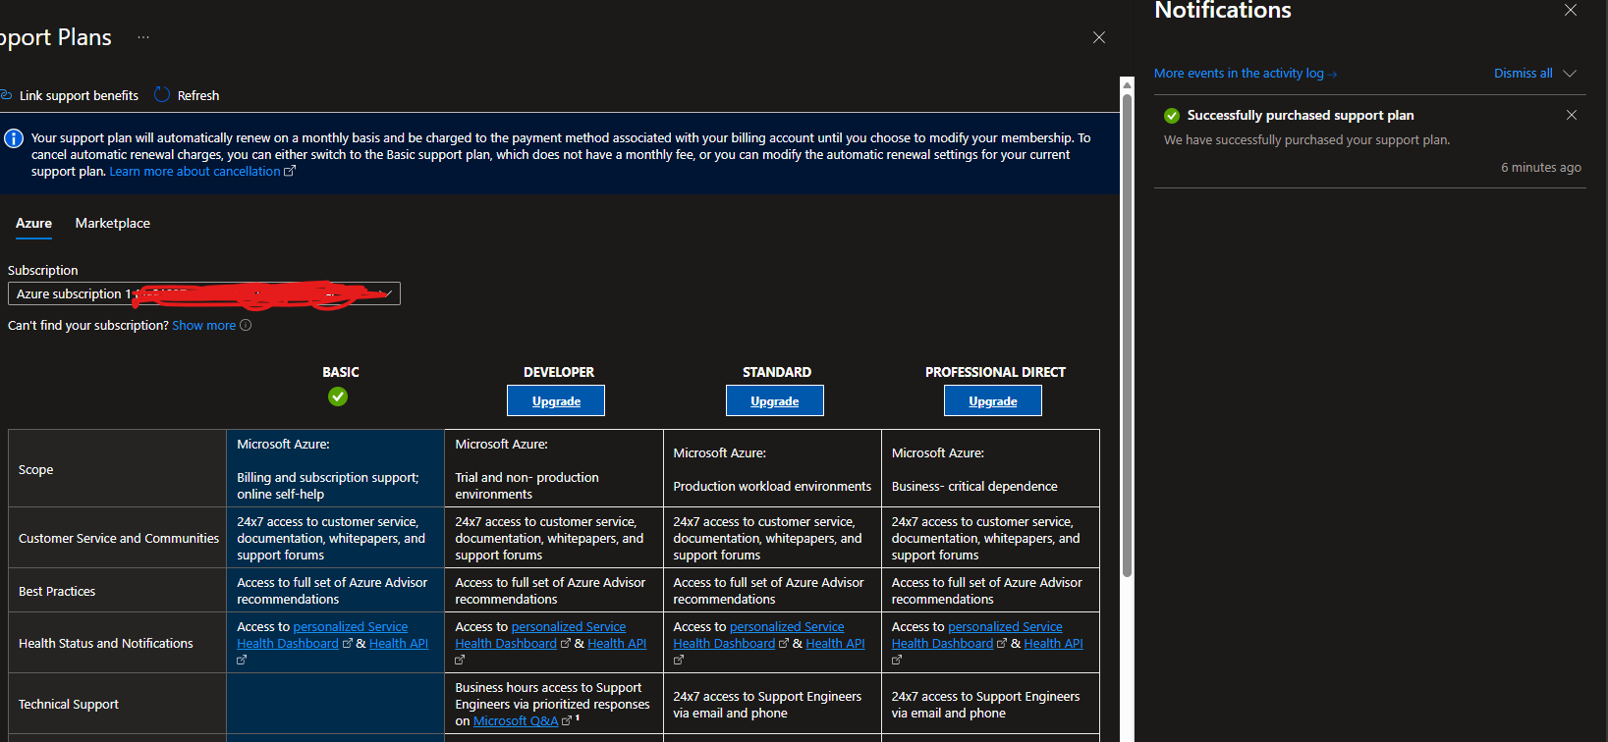Click the Link support benefits icon
The height and width of the screenshot is (742, 1608).
(5, 95)
